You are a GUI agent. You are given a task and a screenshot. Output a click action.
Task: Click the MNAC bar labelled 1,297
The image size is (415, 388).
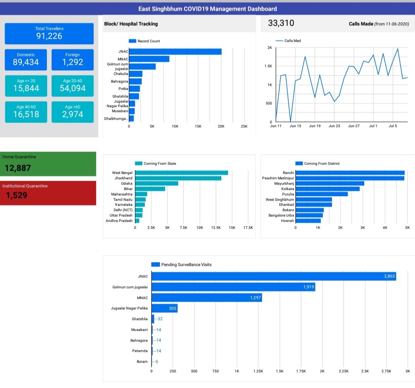pyautogui.click(x=207, y=297)
